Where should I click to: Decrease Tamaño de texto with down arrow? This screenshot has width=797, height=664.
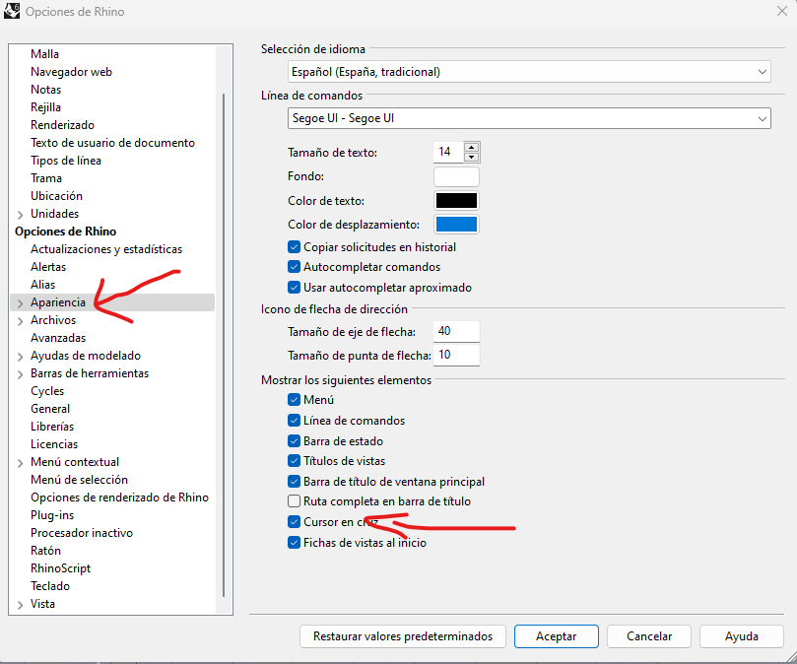472,157
